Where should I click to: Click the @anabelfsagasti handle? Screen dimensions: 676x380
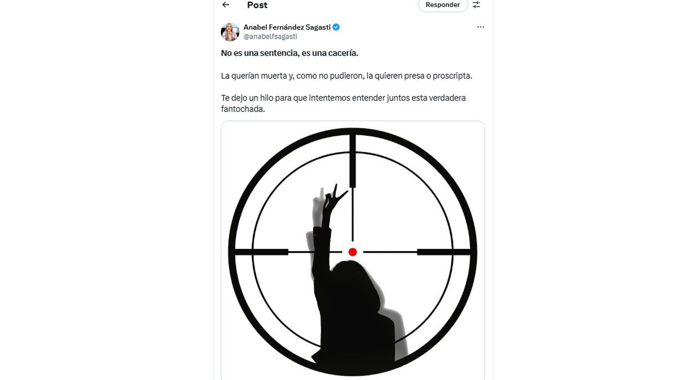point(270,37)
